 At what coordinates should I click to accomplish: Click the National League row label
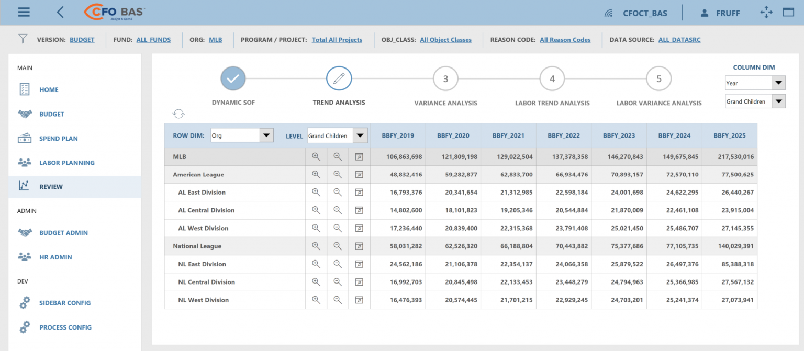tap(197, 246)
